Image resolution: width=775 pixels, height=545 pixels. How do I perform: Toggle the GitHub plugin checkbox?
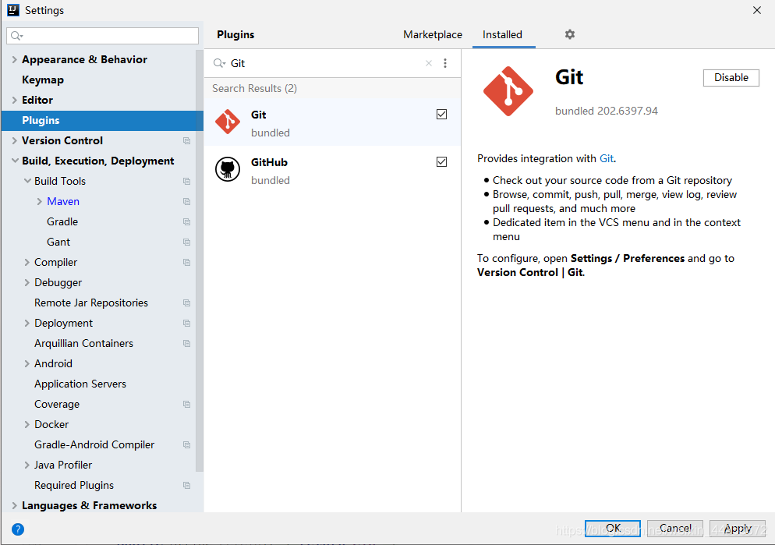442,162
